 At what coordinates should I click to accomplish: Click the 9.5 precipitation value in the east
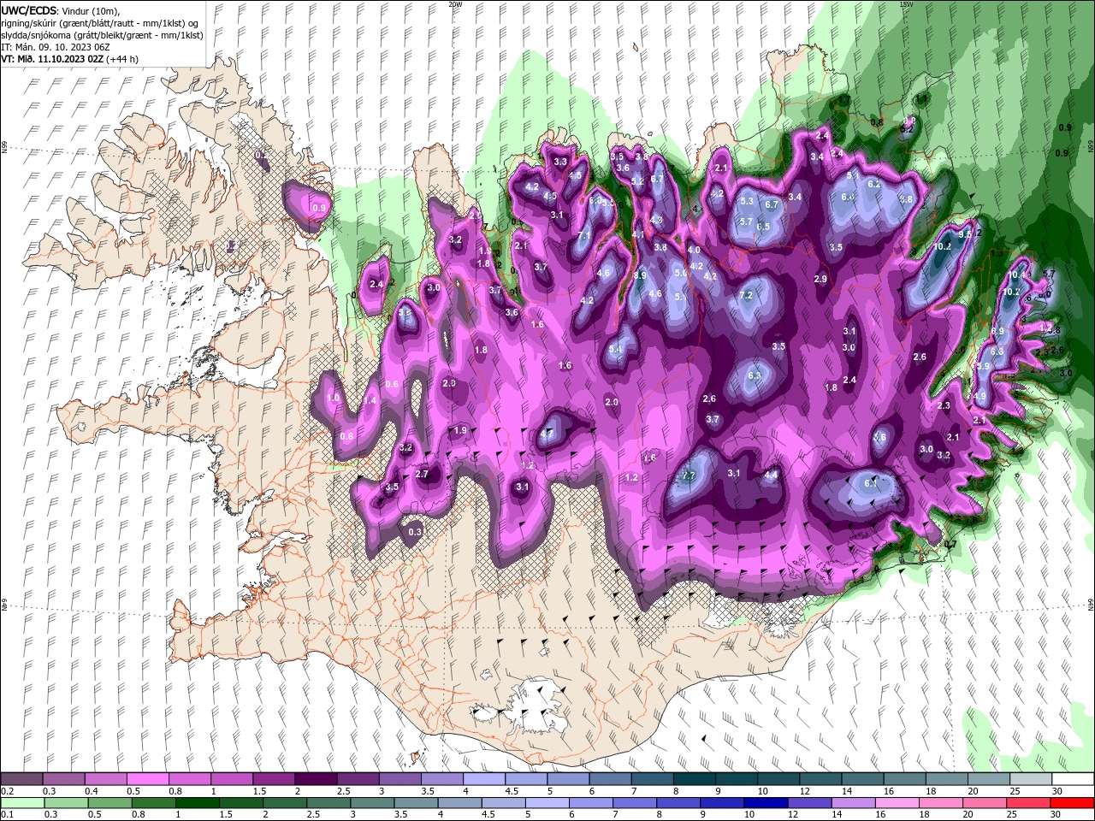(x=965, y=233)
